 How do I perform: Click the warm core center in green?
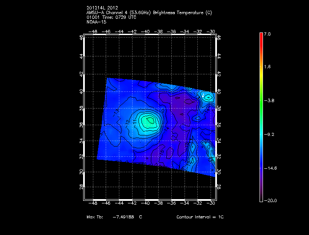(x=147, y=121)
